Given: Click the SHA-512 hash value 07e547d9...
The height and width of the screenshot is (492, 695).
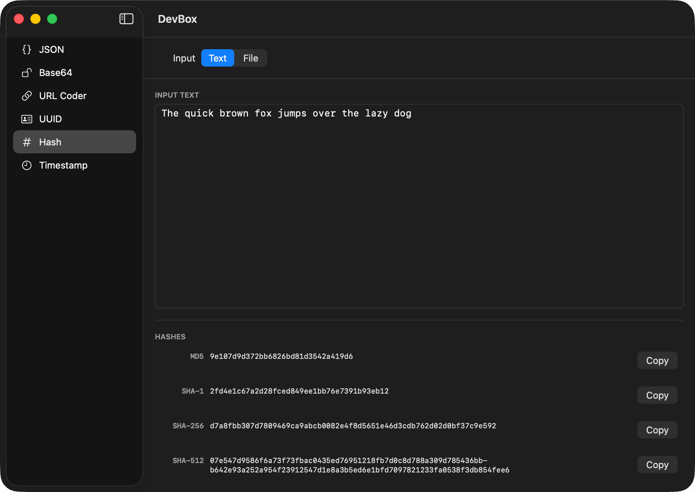Looking at the screenshot, I should coord(359,465).
